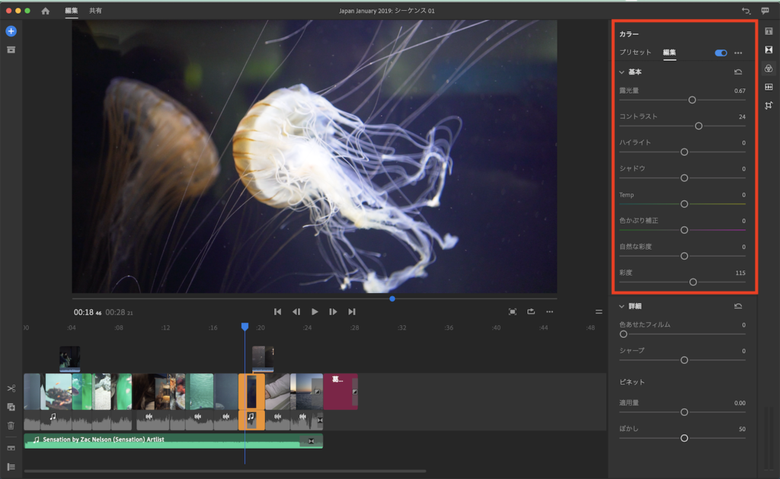Image resolution: width=780 pixels, height=479 pixels.
Task: Switch to the プリセット tab
Action: click(x=635, y=53)
